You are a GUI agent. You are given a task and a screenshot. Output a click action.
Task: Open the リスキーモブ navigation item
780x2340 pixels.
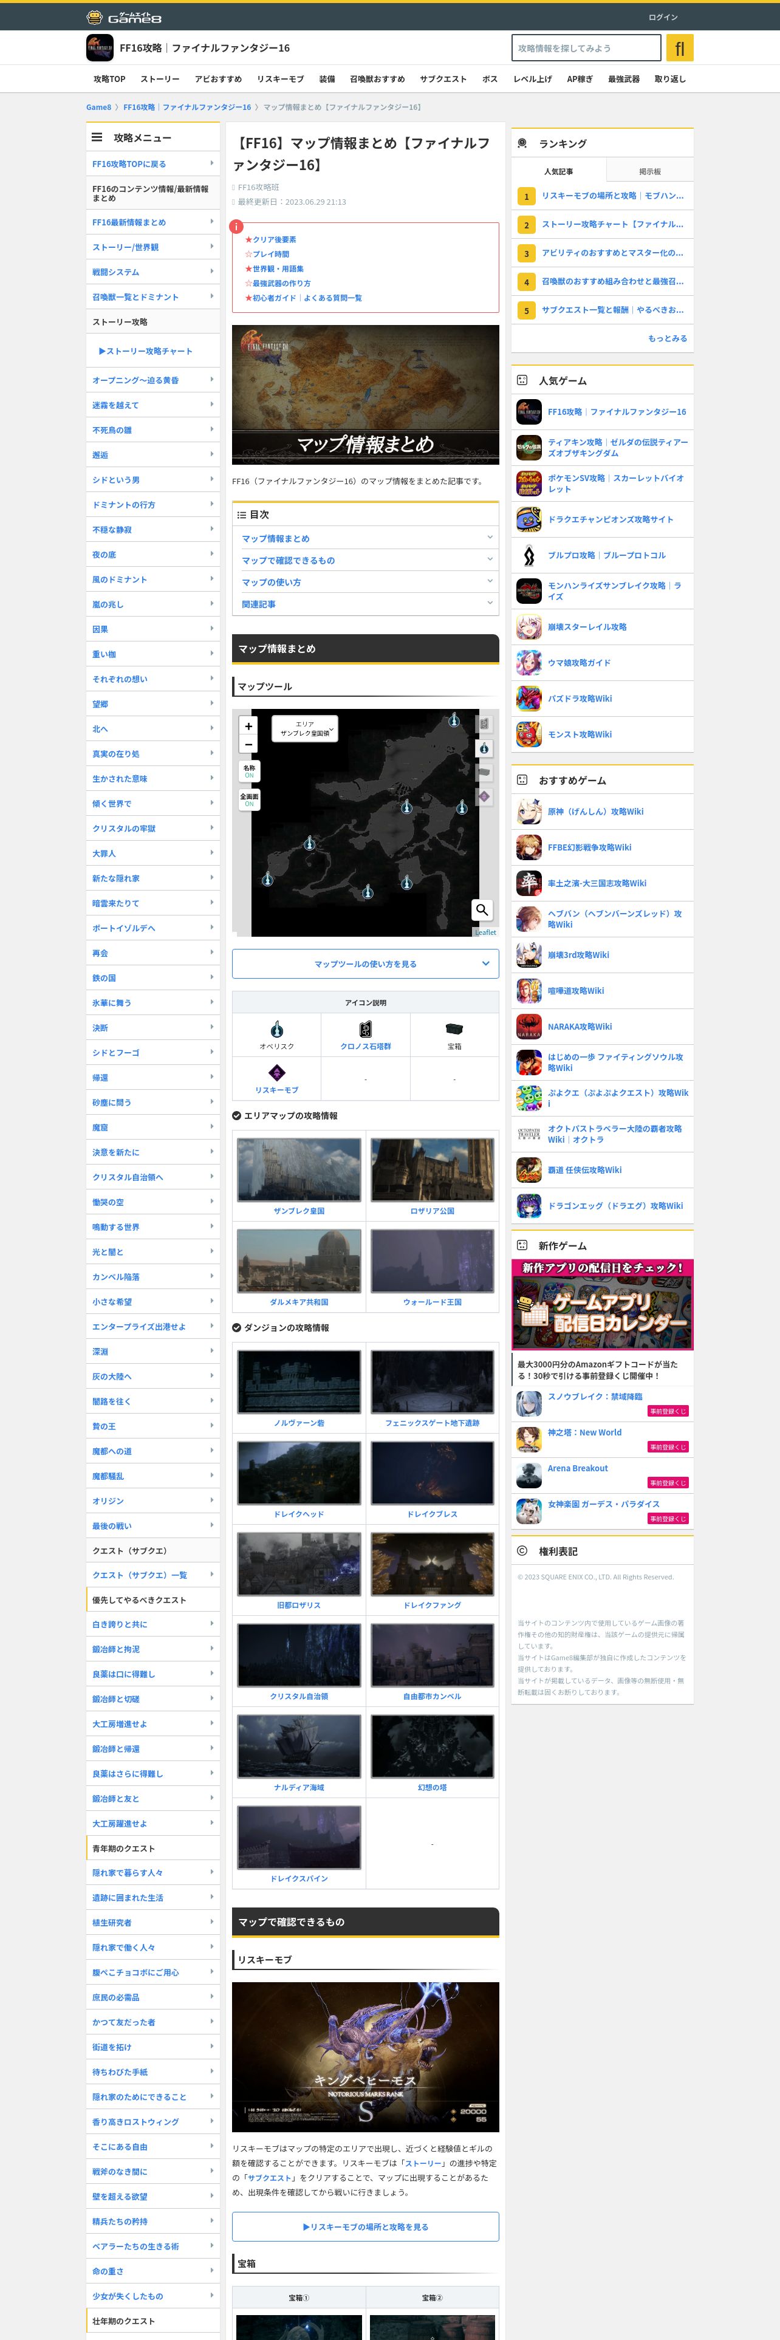coord(279,79)
